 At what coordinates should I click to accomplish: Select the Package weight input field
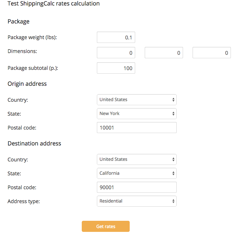pyautogui.click(x=116, y=37)
